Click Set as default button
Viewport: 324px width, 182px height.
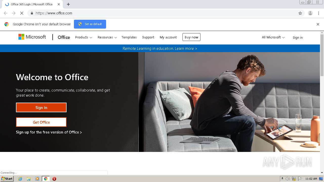pyautogui.click(x=90, y=24)
